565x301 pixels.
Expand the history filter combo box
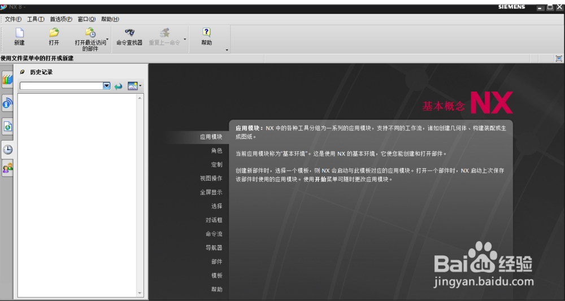coord(107,86)
